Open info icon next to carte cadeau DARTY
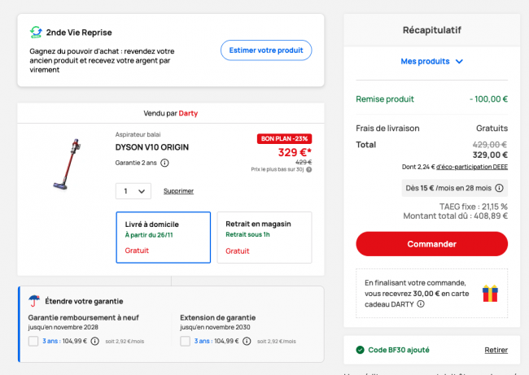This screenshot has width=529, height=375. pyautogui.click(x=421, y=304)
